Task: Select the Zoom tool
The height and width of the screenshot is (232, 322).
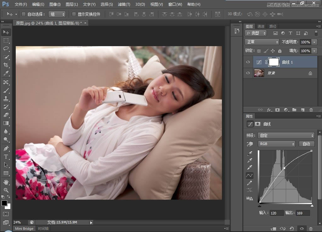Action: [6, 190]
